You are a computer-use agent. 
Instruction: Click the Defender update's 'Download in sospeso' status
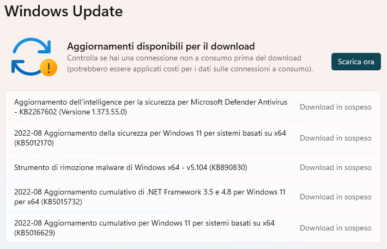coord(335,107)
